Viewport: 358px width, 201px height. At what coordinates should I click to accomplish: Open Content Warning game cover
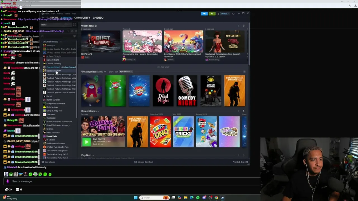coord(211,91)
